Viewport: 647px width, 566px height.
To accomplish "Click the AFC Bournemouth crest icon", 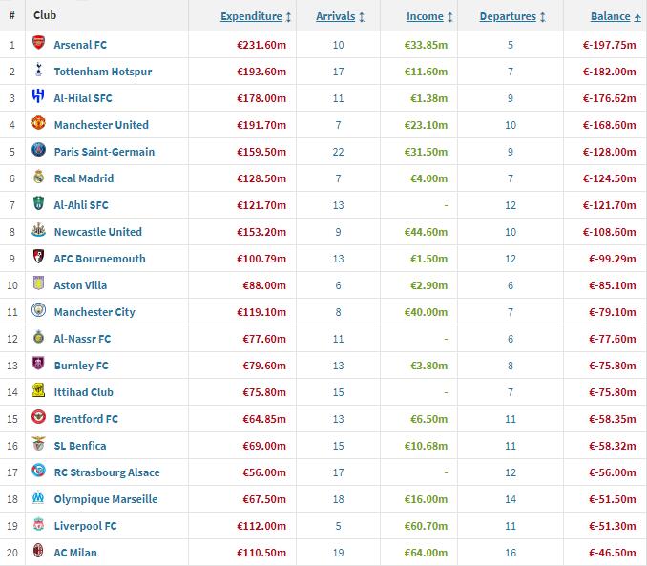I will (38, 257).
